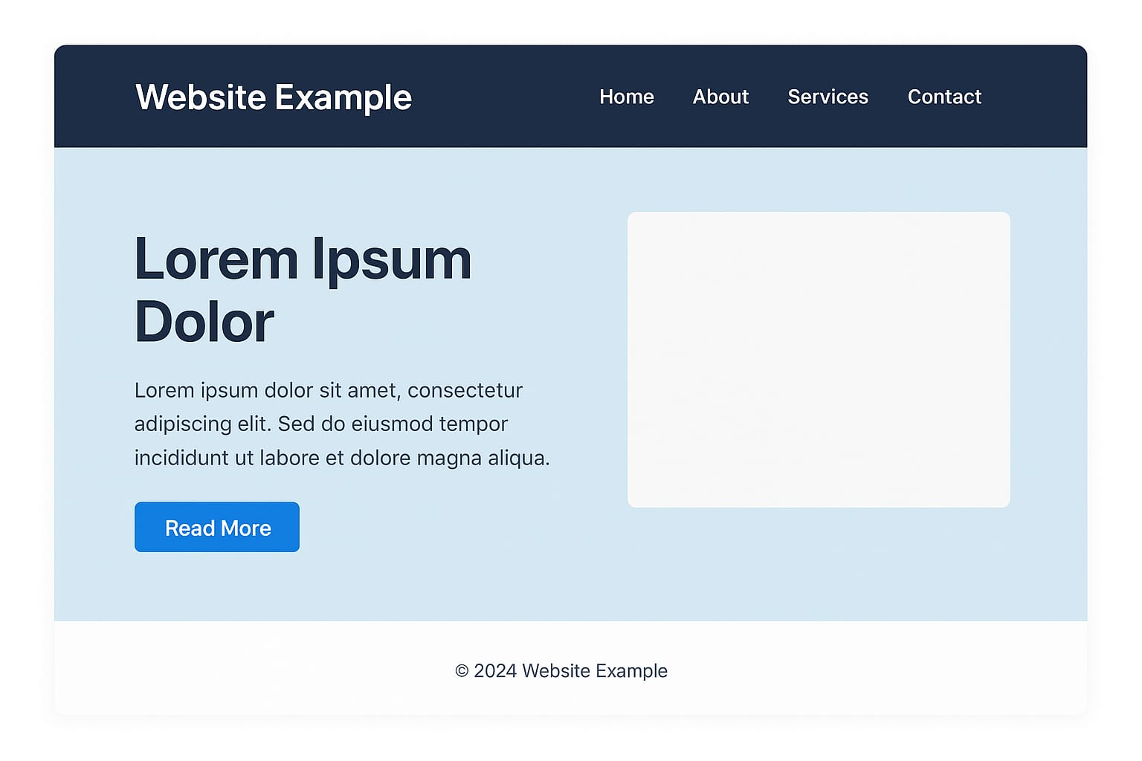Go to the About page link
Viewport: 1142px width, 761px height.
pos(720,97)
